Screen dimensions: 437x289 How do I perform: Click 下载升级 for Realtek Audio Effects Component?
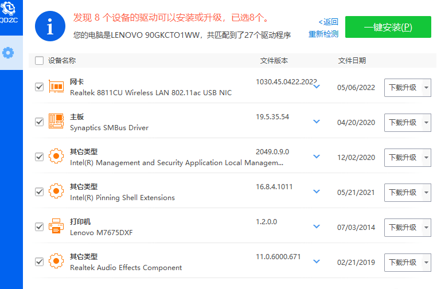(x=403, y=263)
